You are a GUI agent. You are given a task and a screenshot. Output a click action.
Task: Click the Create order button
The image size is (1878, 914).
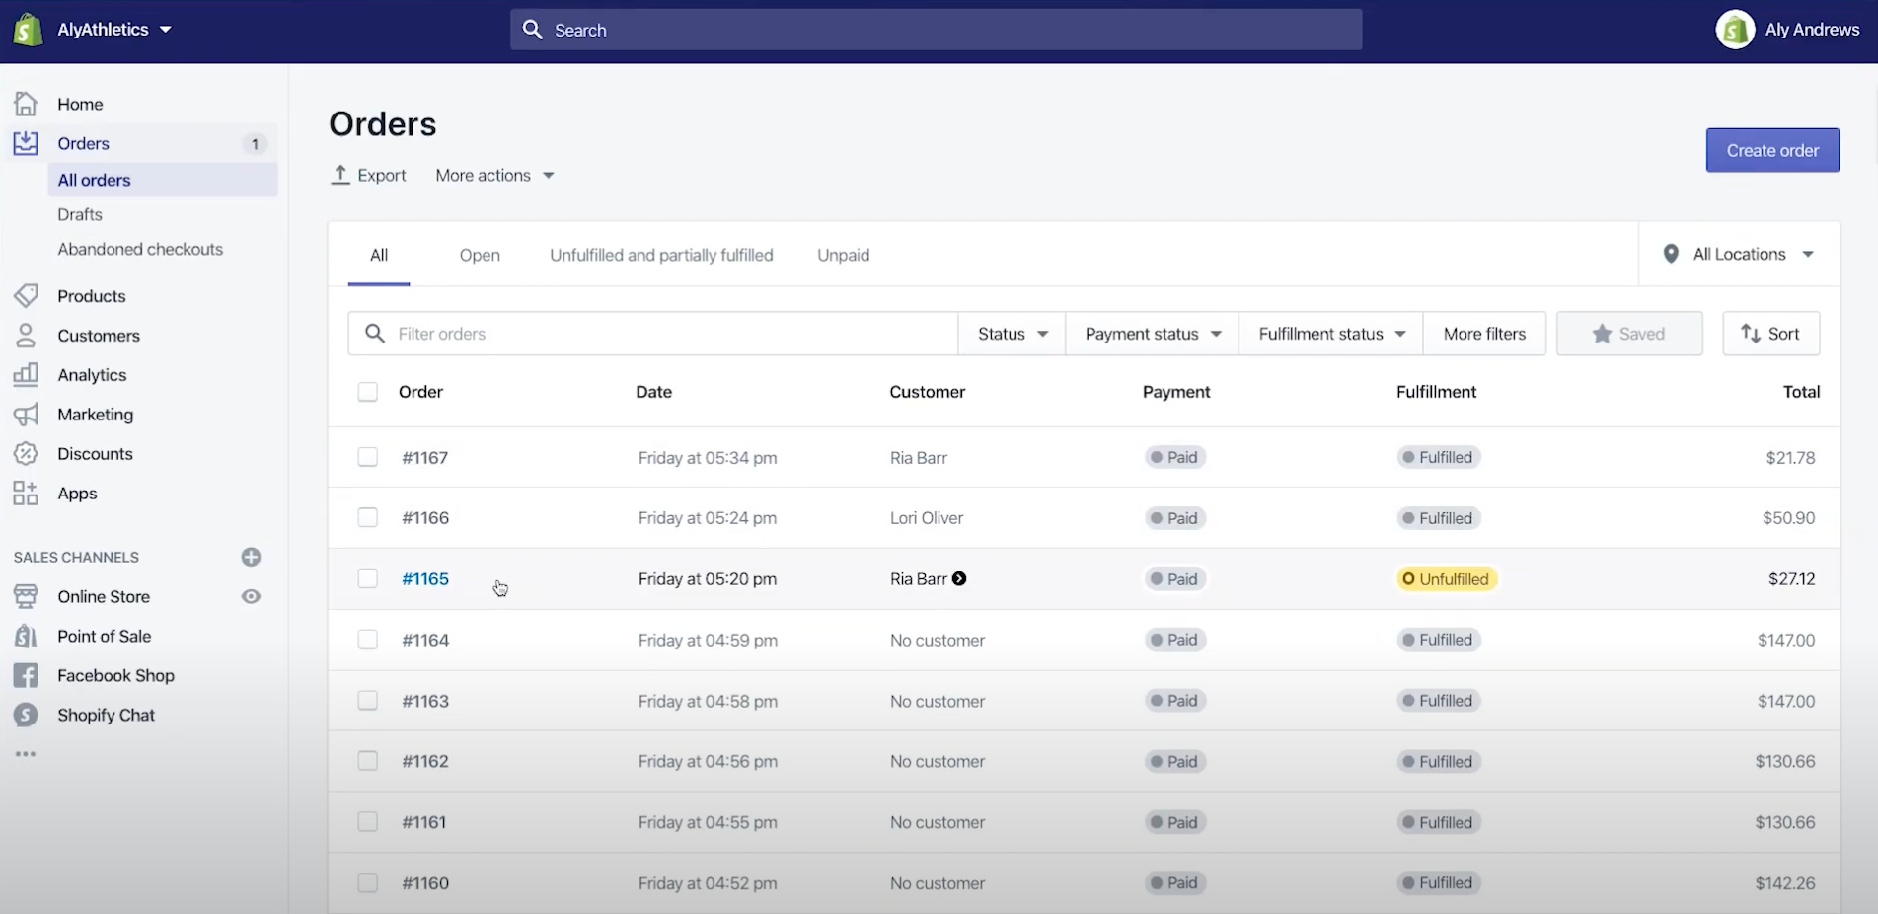pos(1772,150)
